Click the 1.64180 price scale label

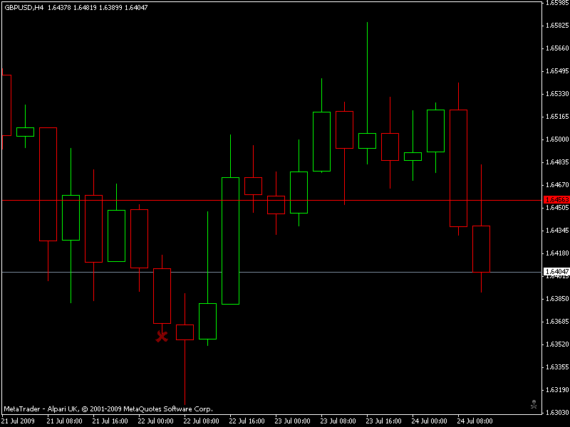coord(557,253)
